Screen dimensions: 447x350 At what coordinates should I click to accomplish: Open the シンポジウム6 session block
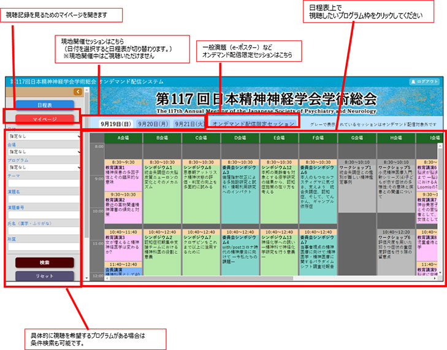click(x=201, y=192)
